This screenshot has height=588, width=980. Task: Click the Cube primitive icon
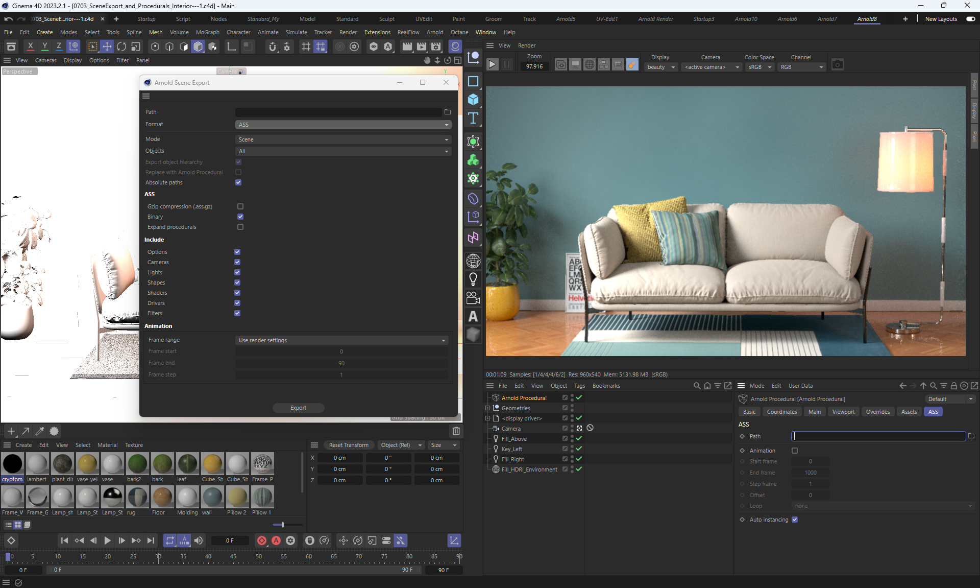[x=473, y=99]
